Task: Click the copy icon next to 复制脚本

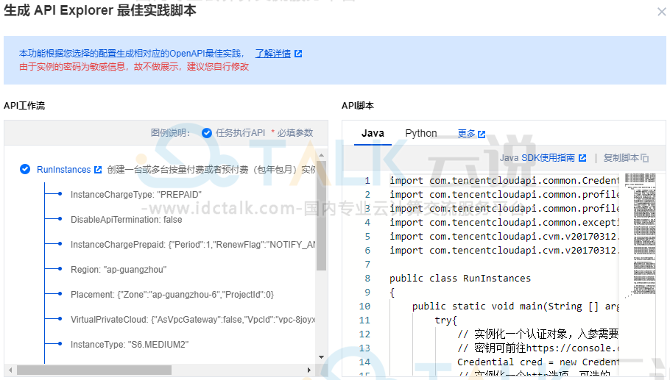Action: pos(645,158)
